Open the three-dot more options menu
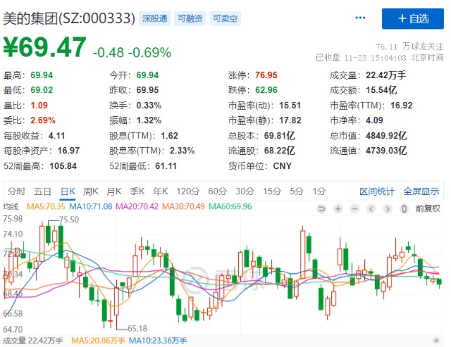 click(360, 18)
